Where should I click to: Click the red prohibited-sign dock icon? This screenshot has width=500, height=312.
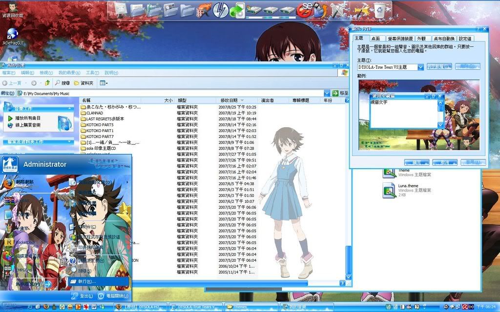point(304,11)
